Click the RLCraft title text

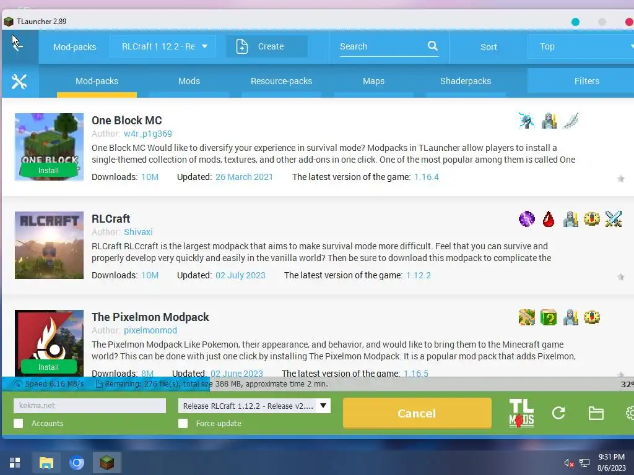tap(111, 218)
